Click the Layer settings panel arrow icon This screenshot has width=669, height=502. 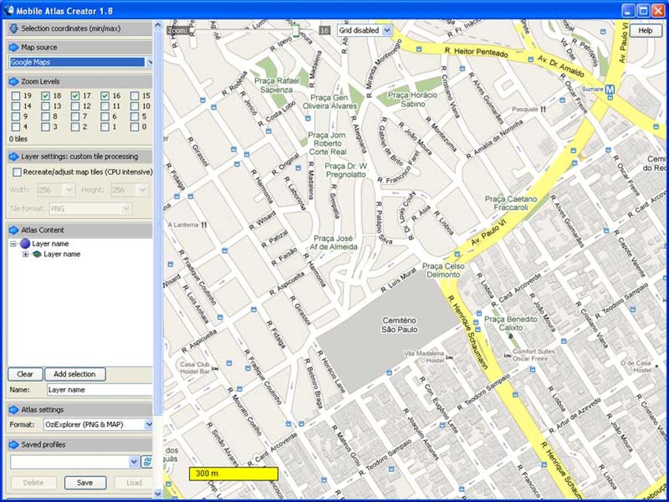point(14,157)
